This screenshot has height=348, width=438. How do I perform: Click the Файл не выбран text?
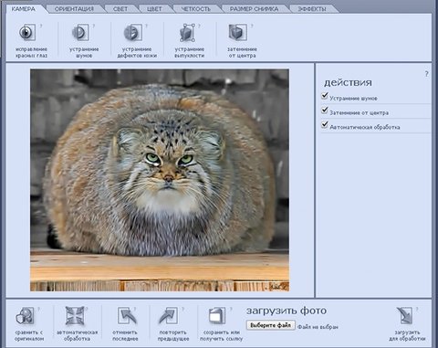tap(318, 327)
